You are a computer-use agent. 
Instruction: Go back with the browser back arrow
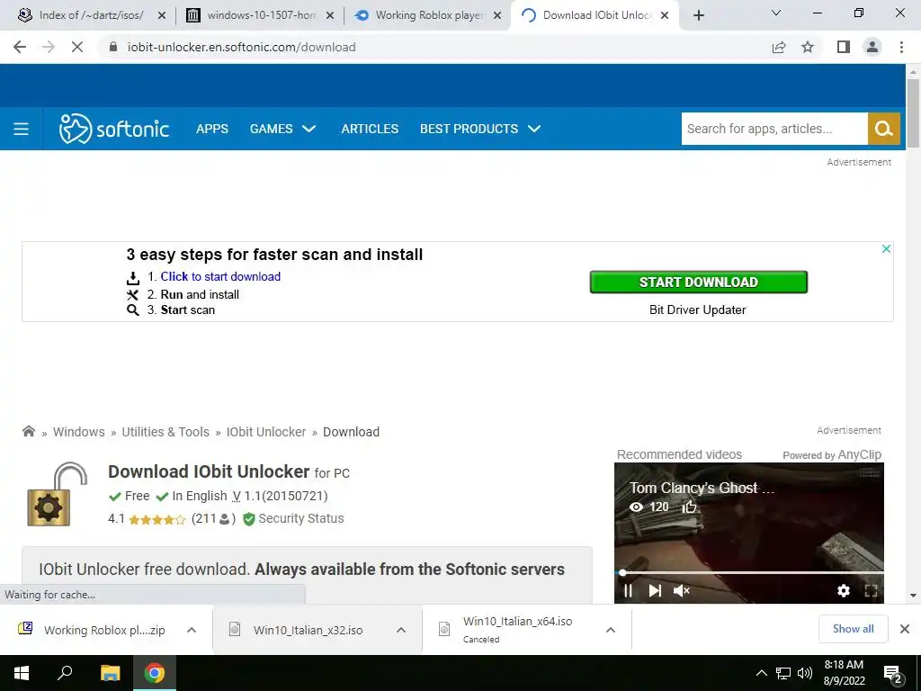20,47
